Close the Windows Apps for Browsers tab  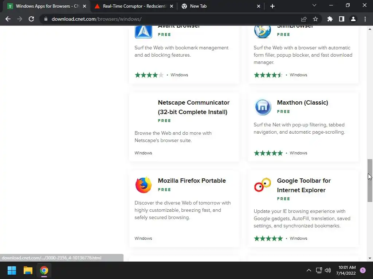(x=85, y=6)
